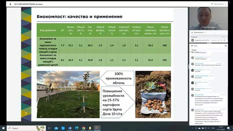Click the apple orchard photo on the slide

(x=68, y=94)
